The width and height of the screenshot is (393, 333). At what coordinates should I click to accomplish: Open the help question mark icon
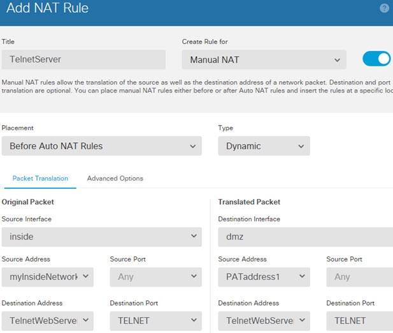384,8
